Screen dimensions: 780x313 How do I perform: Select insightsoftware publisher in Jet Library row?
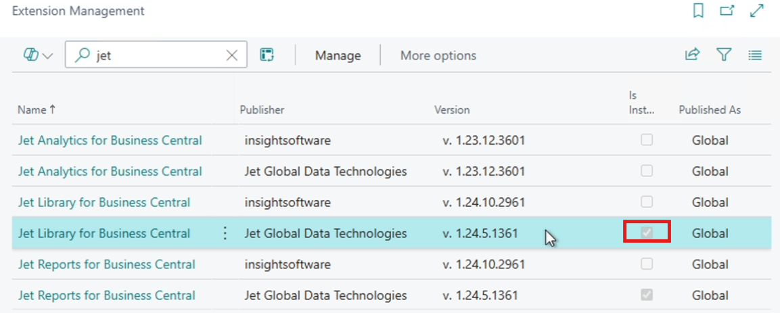(x=288, y=202)
